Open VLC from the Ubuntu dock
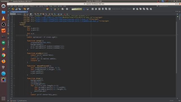The width and height of the screenshot is (181, 102). 3,18
